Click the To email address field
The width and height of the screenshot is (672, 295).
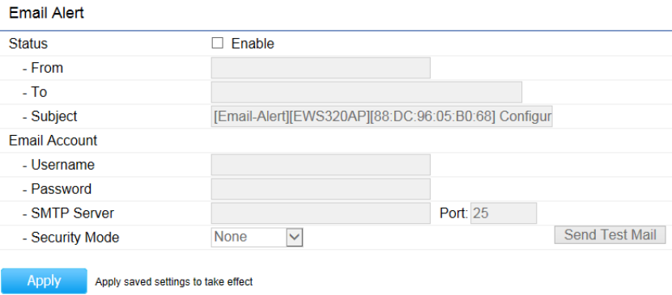[x=367, y=92]
